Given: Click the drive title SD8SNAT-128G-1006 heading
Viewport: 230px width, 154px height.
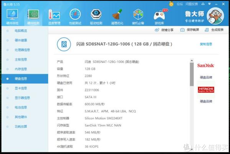Looking at the screenshot, I should pos(124,44).
